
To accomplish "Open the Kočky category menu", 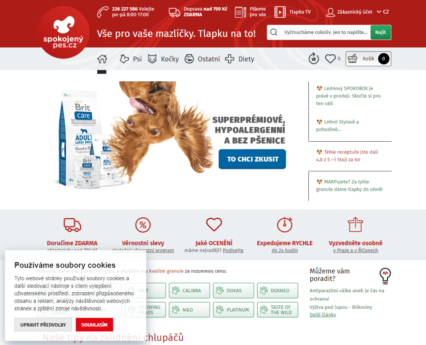I will pos(163,59).
